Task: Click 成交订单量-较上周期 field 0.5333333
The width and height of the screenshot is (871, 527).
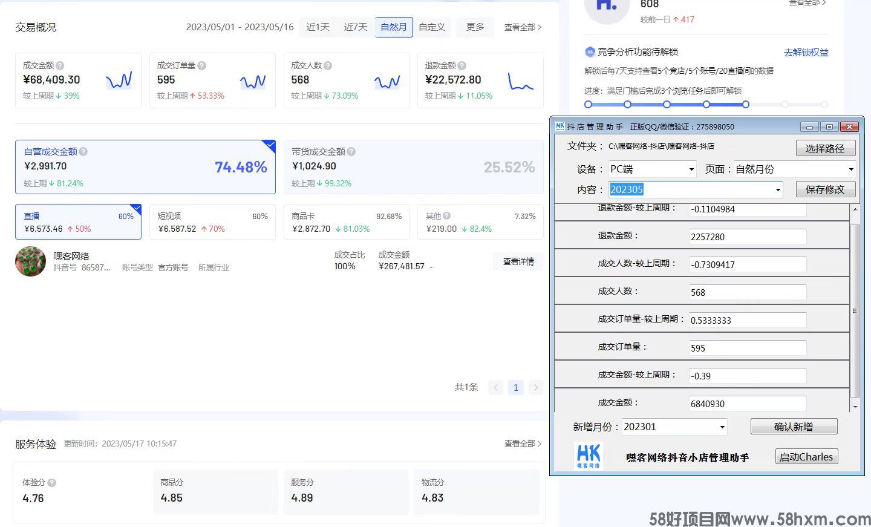Action: click(x=748, y=320)
